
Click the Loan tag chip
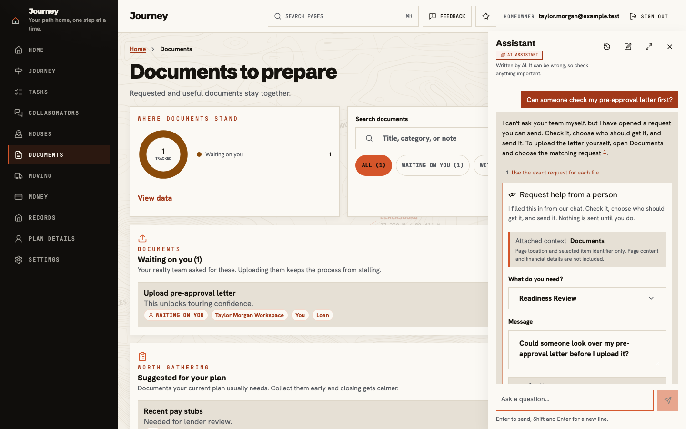[323, 315]
